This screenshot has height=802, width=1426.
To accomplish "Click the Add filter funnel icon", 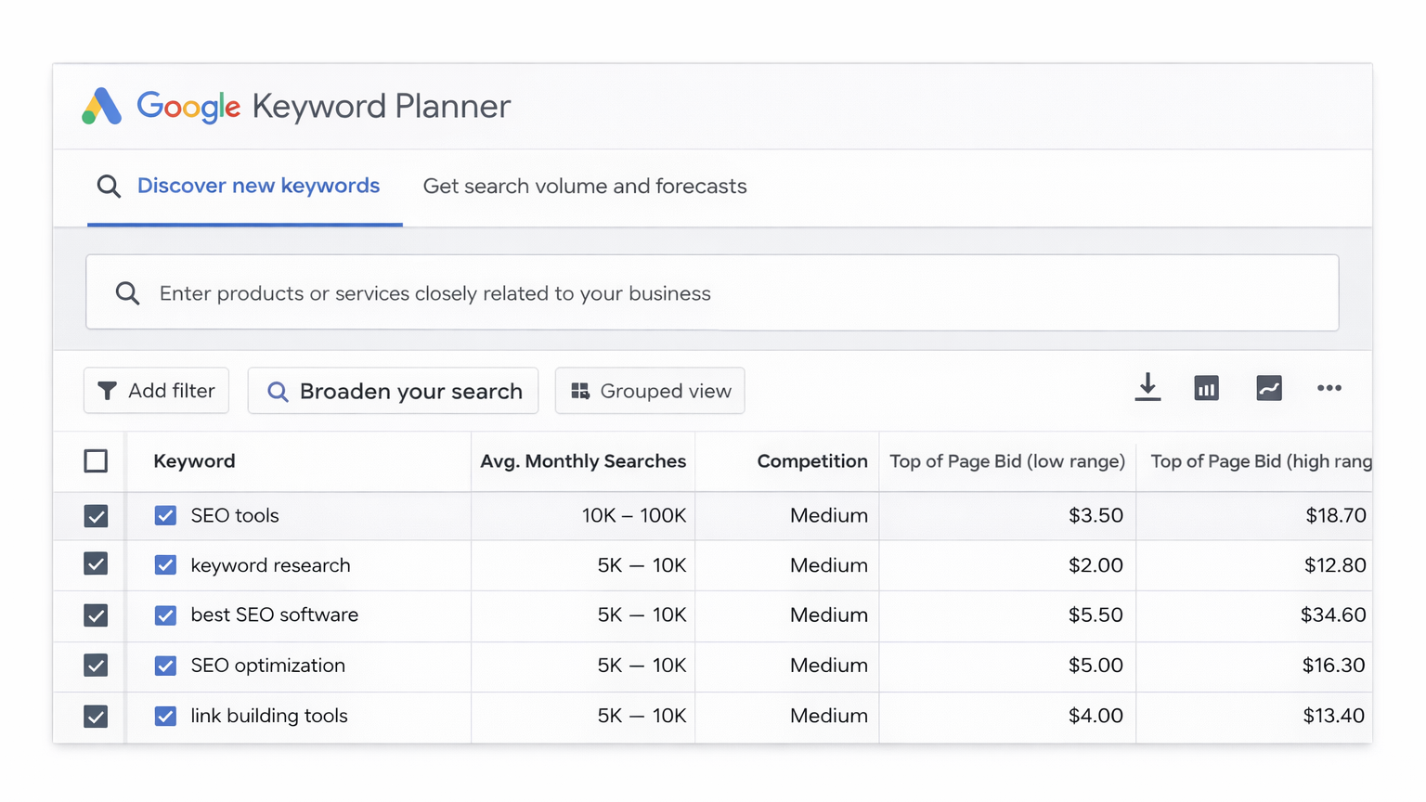I will click(107, 390).
